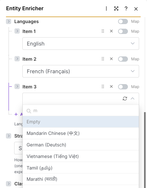This screenshot has width=147, height=188.
Task: Expand the Item 1 chevron
Action: click(x=17, y=31)
